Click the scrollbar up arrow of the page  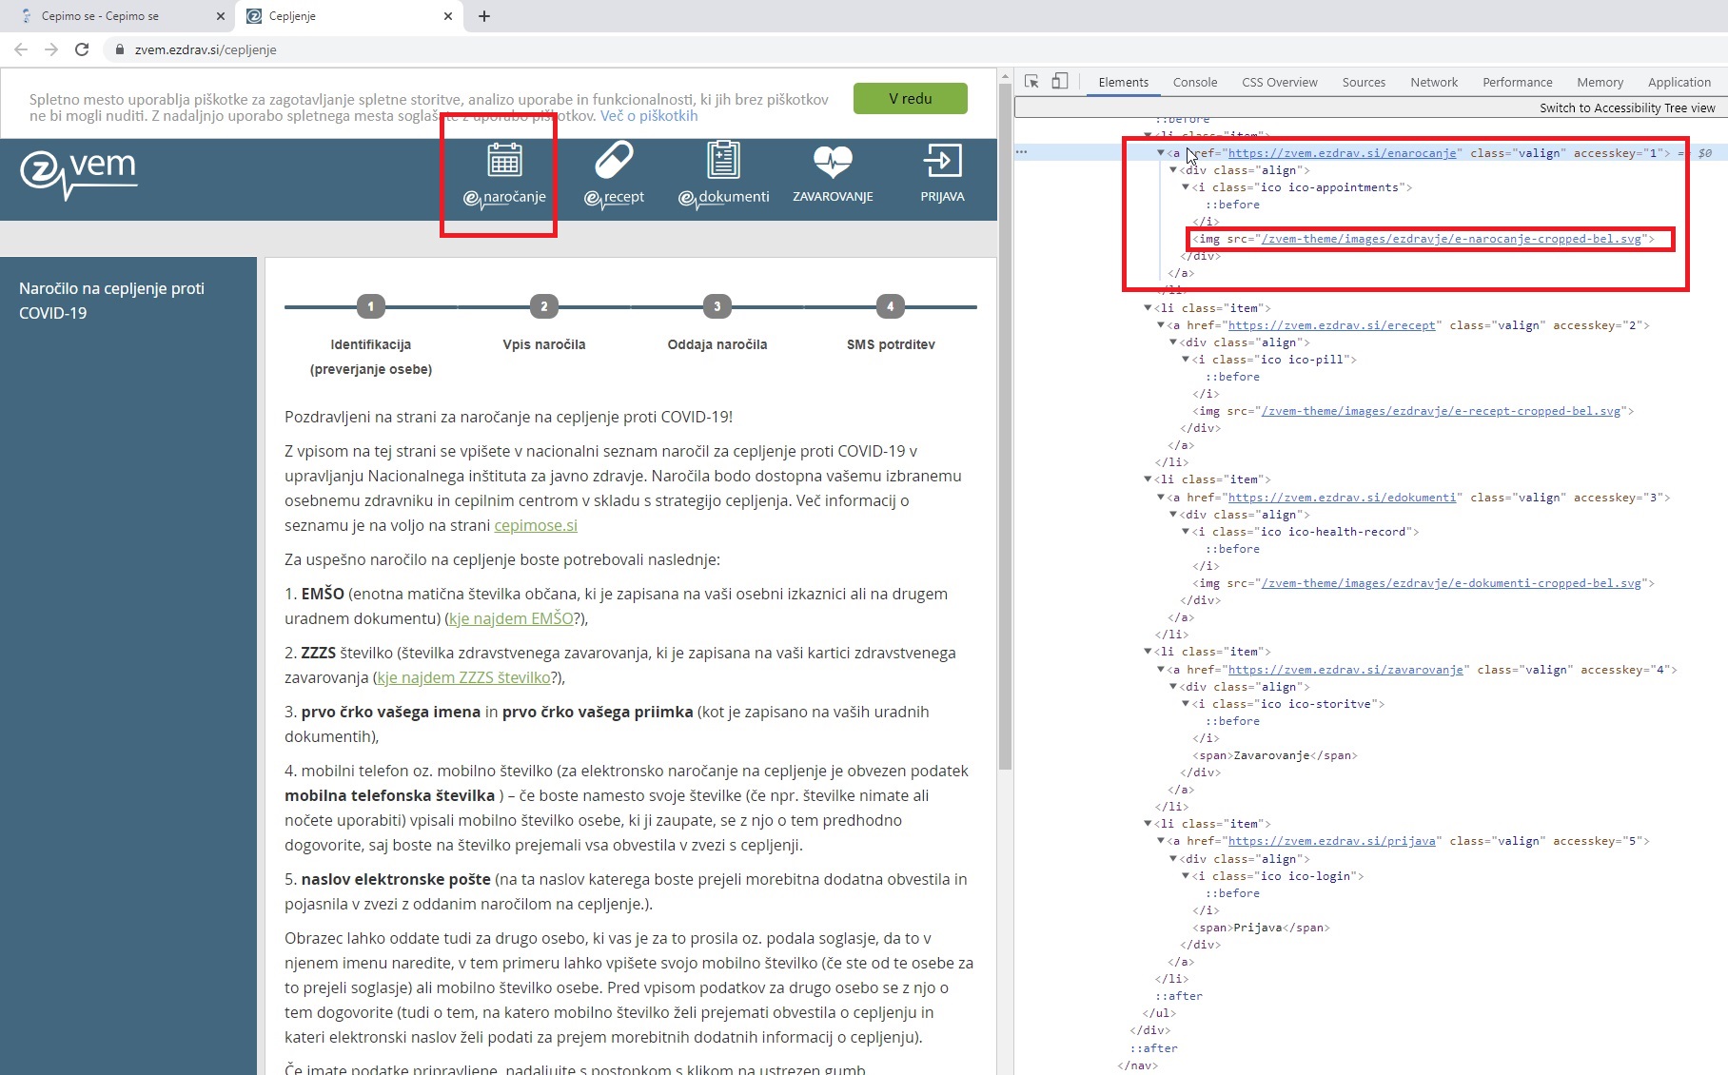coord(1005,75)
